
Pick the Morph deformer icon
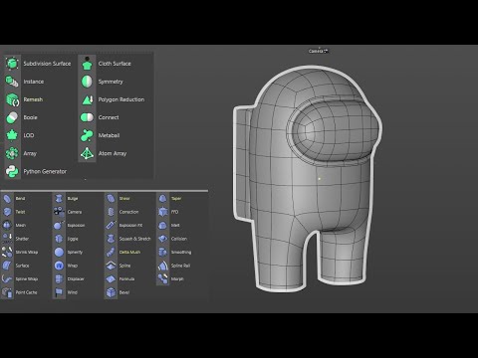pos(162,278)
